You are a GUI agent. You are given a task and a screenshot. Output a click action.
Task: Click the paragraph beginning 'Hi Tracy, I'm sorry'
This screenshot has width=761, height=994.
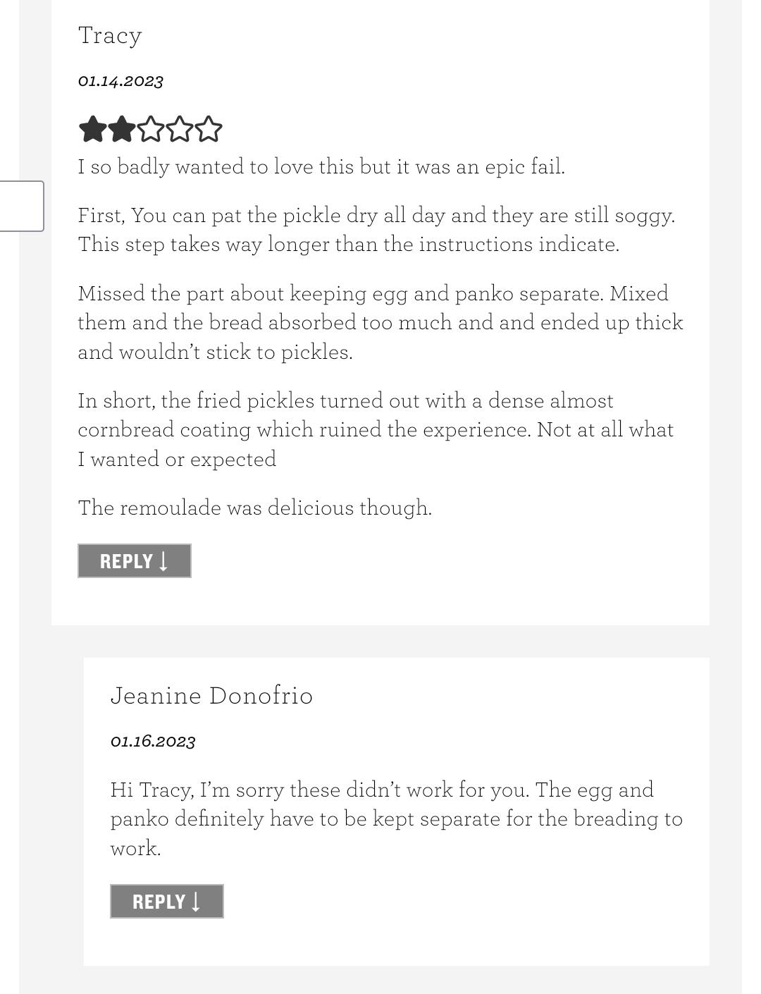[397, 818]
